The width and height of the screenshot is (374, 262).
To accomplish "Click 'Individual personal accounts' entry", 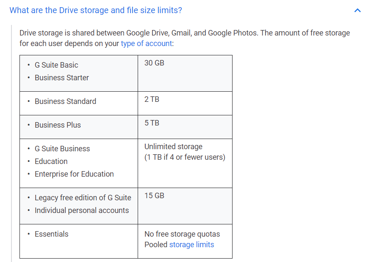I will (x=82, y=210).
